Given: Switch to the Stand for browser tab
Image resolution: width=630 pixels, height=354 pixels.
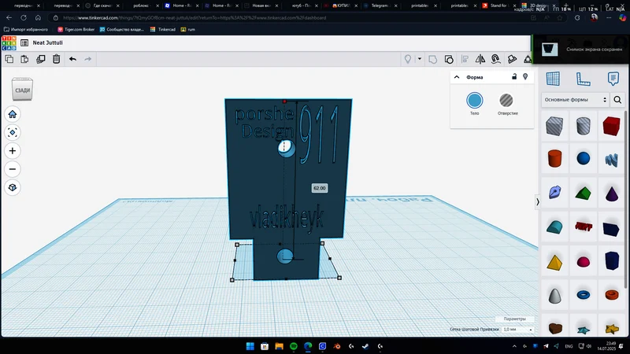Looking at the screenshot, I should coord(498,6).
